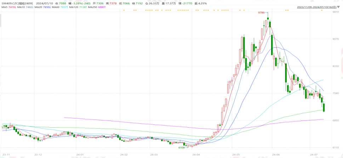Click the first star marker near 24-02
The width and height of the screenshot is (343, 158).
[124, 10]
